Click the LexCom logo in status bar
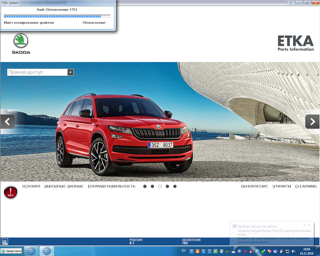The image size is (320, 256). (5, 242)
